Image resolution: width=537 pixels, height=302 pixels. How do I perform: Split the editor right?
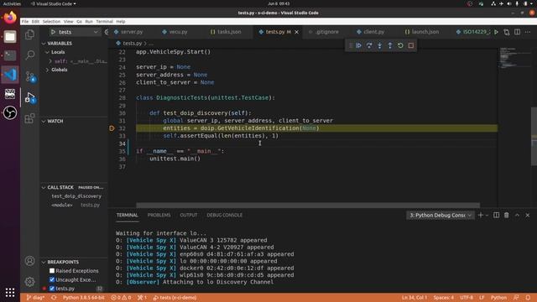pyautogui.click(x=517, y=32)
